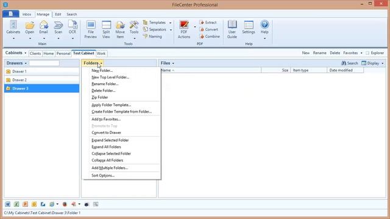The width and height of the screenshot is (390, 219).
Task: Switch to the Edit ribbon tab
Action: 58,15
